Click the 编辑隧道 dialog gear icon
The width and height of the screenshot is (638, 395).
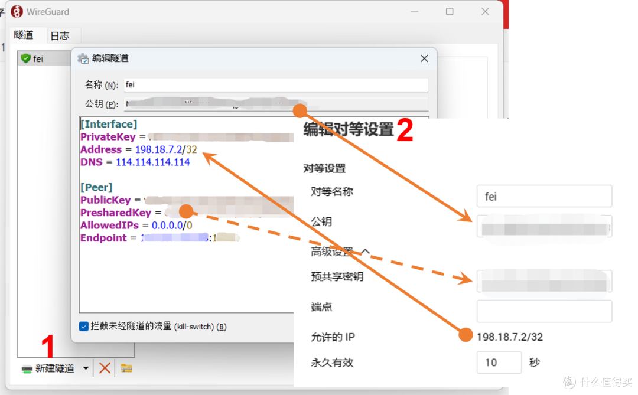tap(83, 58)
